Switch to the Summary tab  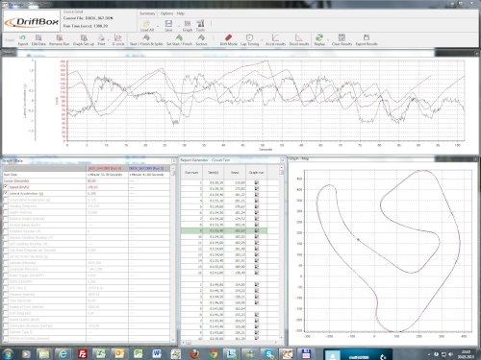147,13
